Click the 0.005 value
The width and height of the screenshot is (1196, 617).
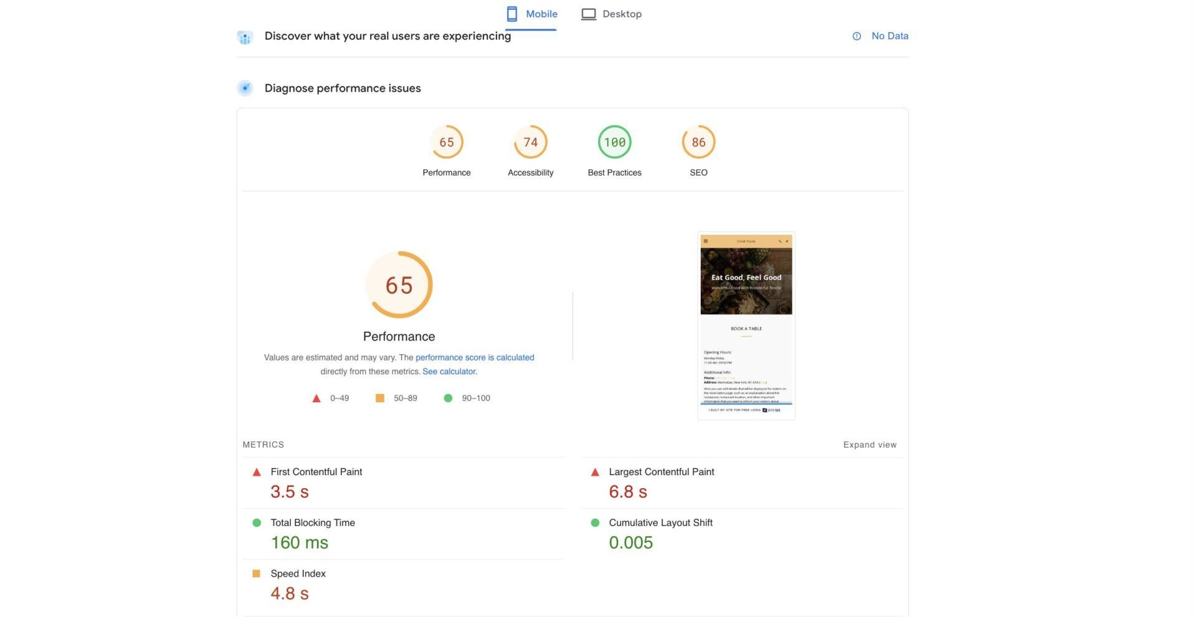pos(631,543)
